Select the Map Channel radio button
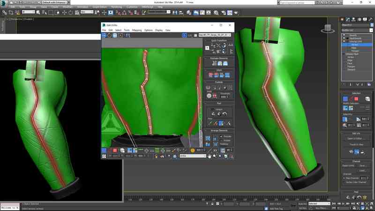Viewport: 375px width, 211px height. pos(345,178)
